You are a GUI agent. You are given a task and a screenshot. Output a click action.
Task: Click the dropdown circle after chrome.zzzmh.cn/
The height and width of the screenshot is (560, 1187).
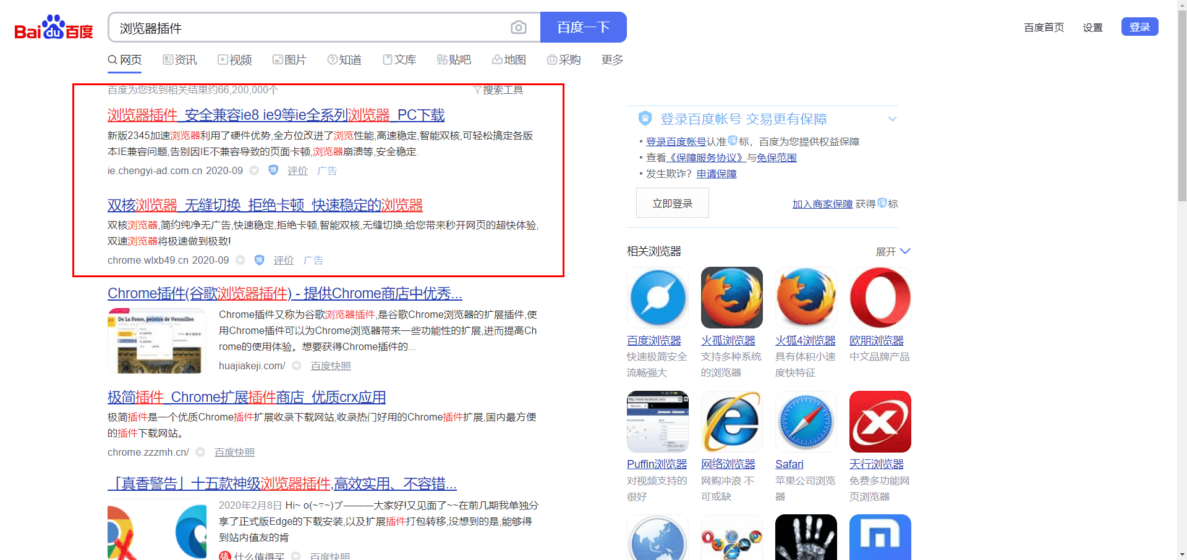(x=200, y=452)
